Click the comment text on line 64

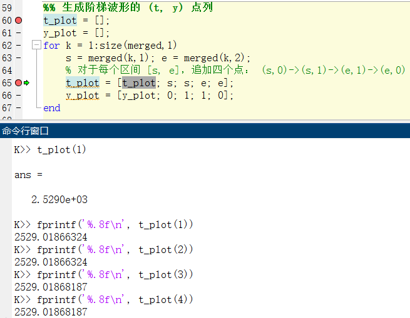(235, 70)
